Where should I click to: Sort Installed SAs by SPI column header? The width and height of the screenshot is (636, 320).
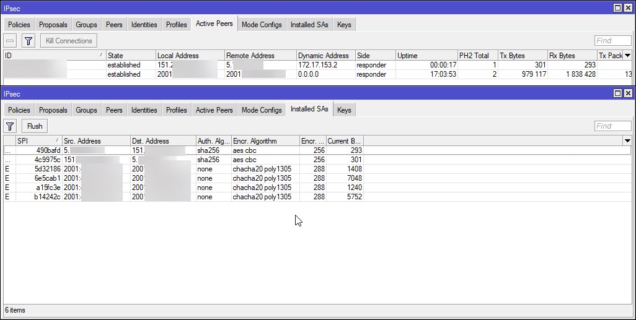click(39, 141)
